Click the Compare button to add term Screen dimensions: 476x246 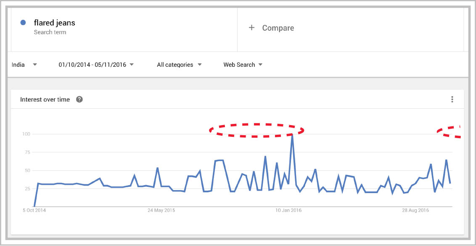pyautogui.click(x=278, y=28)
